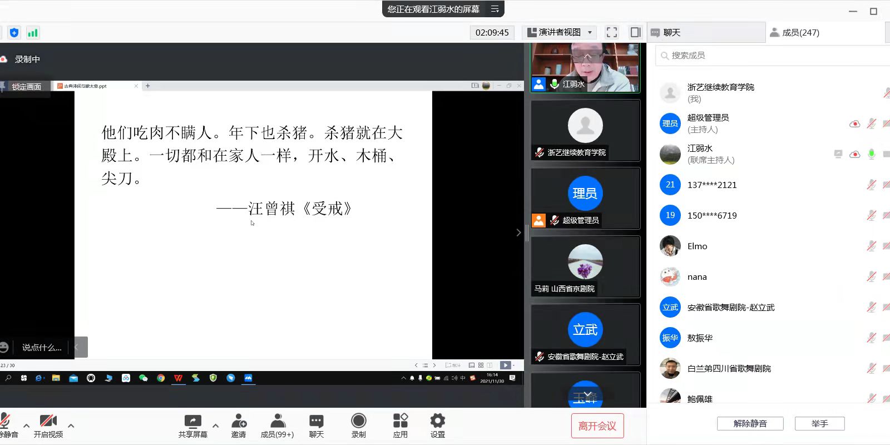The height and width of the screenshot is (445, 890).
Task: Click the 共享屏幕 share screen icon
Action: (192, 422)
